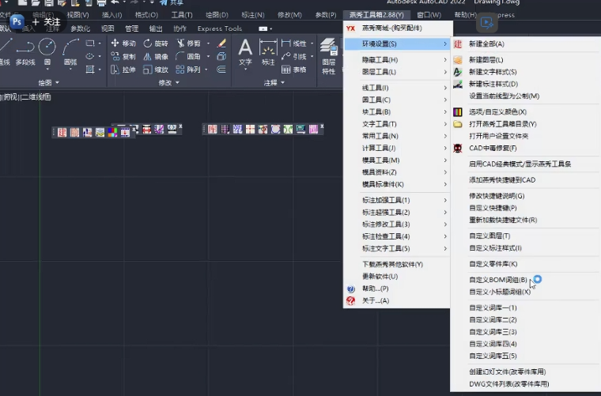Select the 旋转 (Rotate) tool
Viewport: 601px width, 396px height.
[156, 43]
